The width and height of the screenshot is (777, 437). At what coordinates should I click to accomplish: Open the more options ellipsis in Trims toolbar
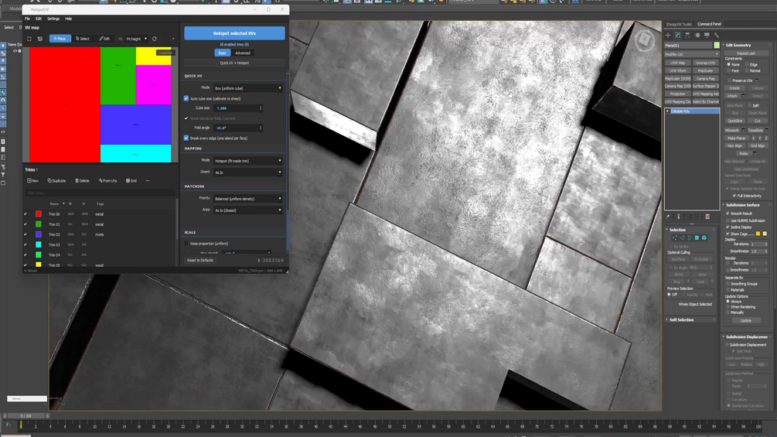click(x=148, y=181)
